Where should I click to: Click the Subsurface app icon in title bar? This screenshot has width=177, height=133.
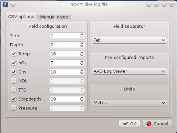coord(5,4)
